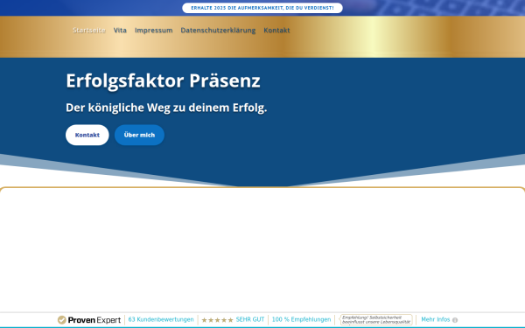Click the white Kontakt button
The image size is (525, 328).
pyautogui.click(x=87, y=135)
